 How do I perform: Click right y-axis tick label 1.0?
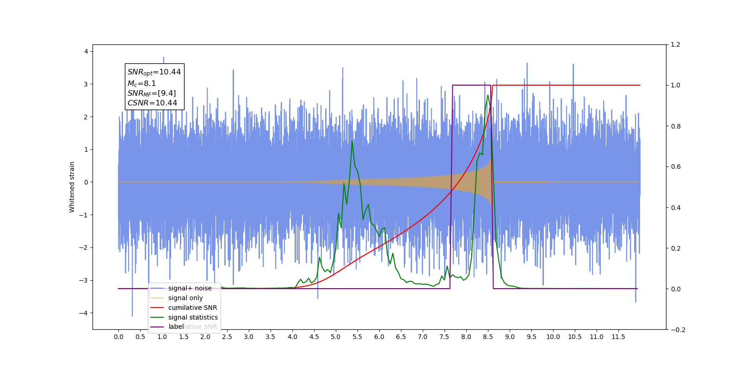[675, 85]
